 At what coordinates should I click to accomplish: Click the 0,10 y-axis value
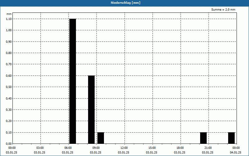tap(9, 133)
